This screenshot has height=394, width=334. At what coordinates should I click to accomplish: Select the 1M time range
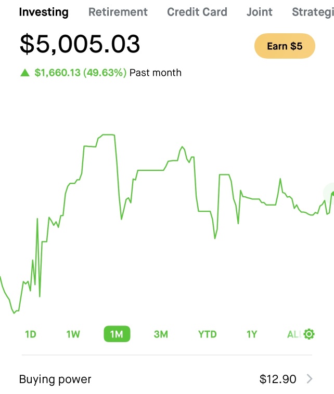[x=117, y=334]
